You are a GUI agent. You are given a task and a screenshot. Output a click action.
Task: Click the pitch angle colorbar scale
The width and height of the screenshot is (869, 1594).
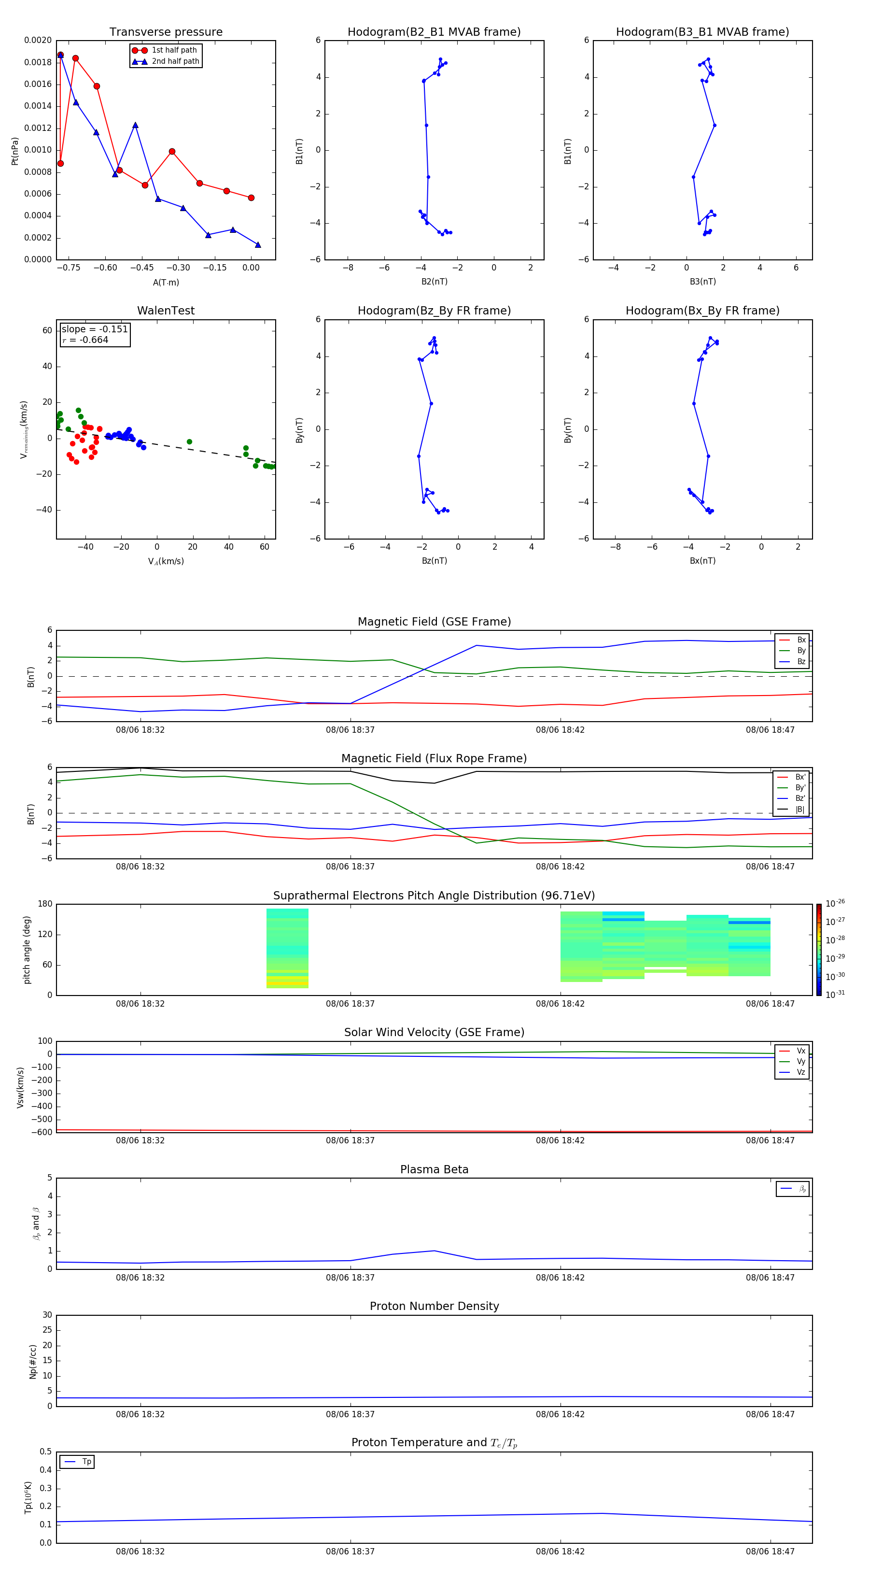coord(819,950)
